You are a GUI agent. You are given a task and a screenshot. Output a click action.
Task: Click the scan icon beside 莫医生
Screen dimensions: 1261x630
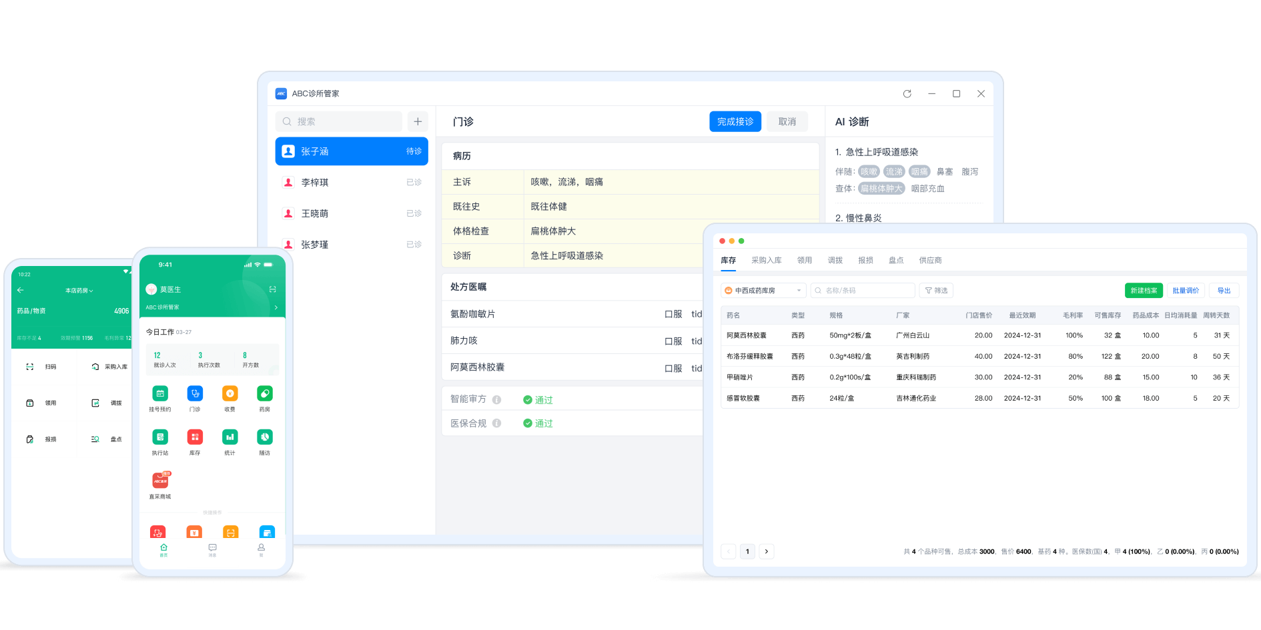272,289
